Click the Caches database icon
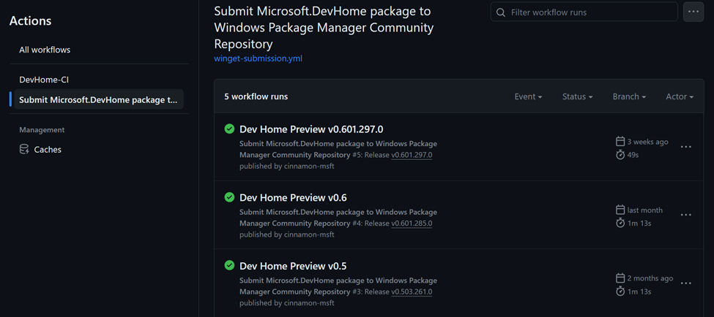 (x=24, y=150)
